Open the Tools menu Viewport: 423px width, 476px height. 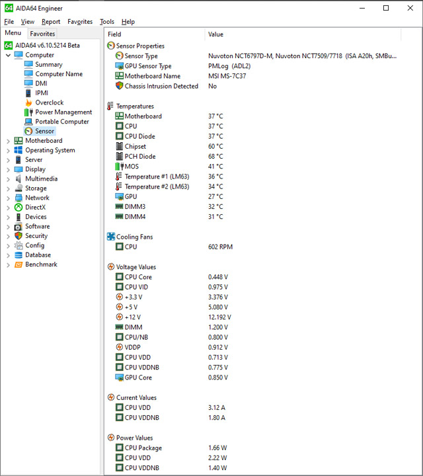pos(107,22)
